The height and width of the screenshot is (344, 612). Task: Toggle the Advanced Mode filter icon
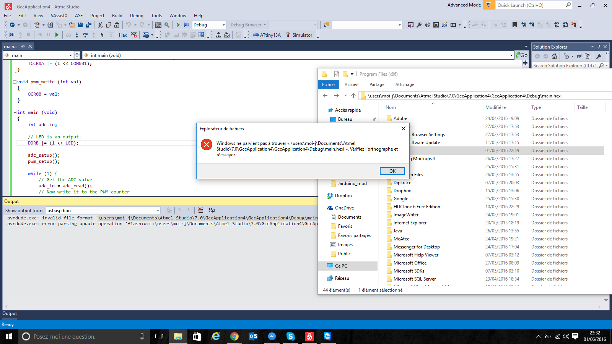pos(488,5)
